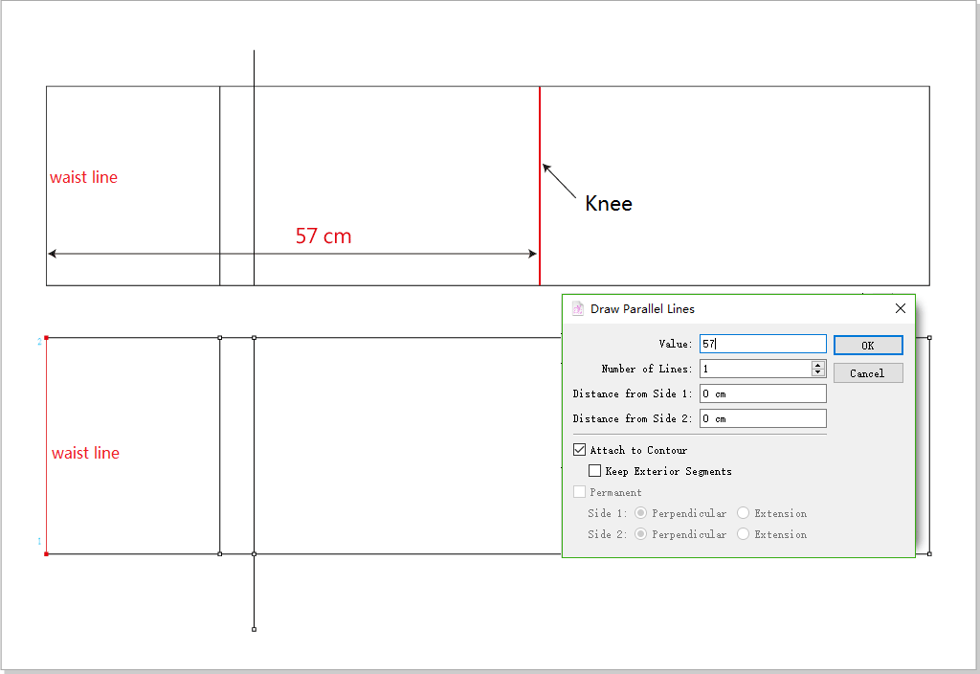The width and height of the screenshot is (980, 674).
Task: Uncheck Attach to Contour
Action: [x=580, y=450]
